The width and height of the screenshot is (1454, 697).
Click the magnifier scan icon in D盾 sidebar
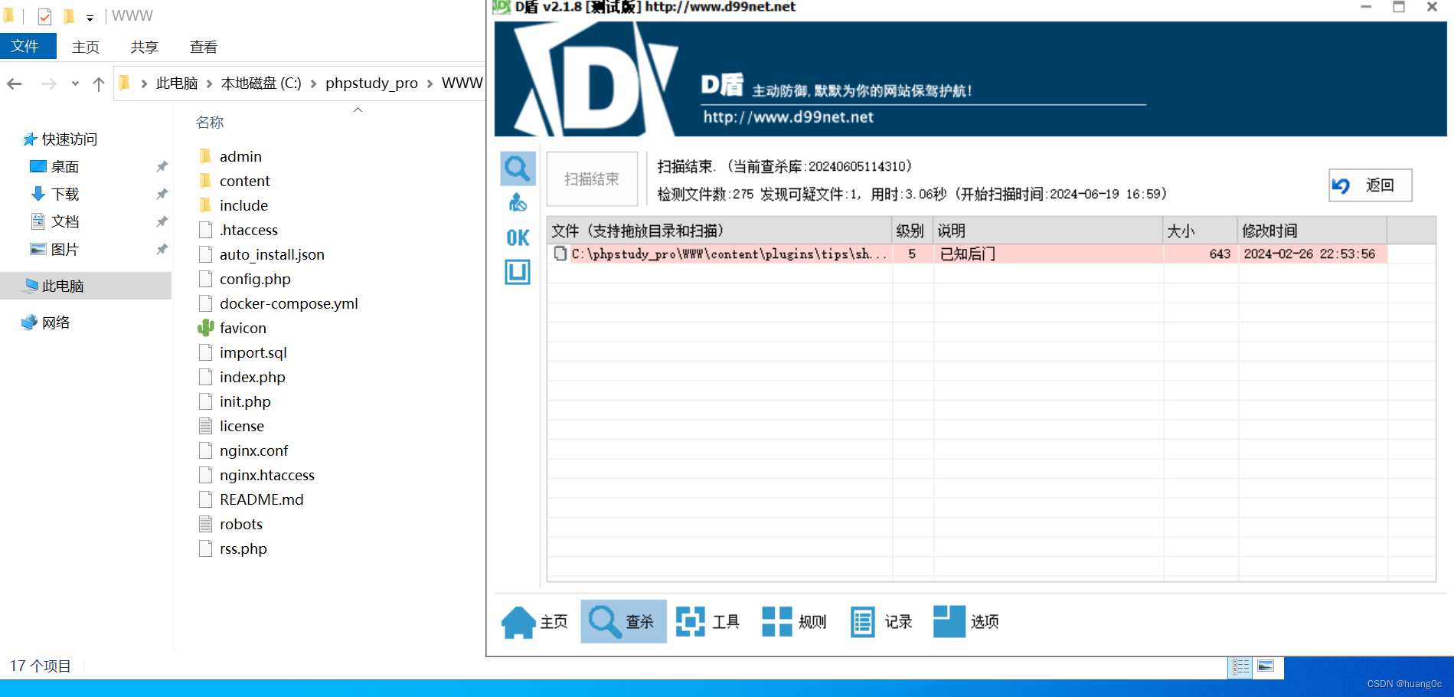[518, 169]
